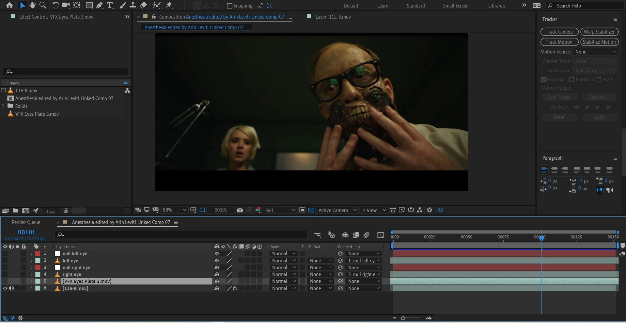This screenshot has height=323, width=626.
Task: Click the Project panel search field
Action: (66, 72)
